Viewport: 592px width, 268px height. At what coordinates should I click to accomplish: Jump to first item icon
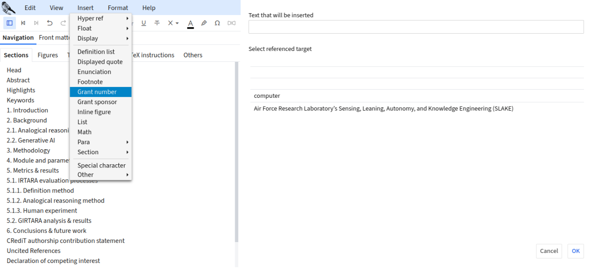23,23
